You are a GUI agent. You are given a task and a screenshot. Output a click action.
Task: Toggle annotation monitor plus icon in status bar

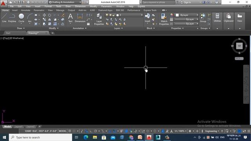[x=197, y=131]
